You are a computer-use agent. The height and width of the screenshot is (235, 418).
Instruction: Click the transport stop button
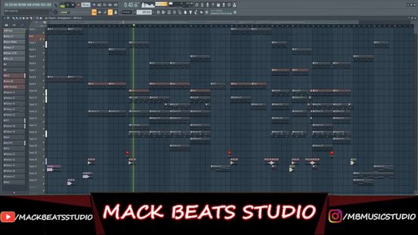(x=72, y=5)
